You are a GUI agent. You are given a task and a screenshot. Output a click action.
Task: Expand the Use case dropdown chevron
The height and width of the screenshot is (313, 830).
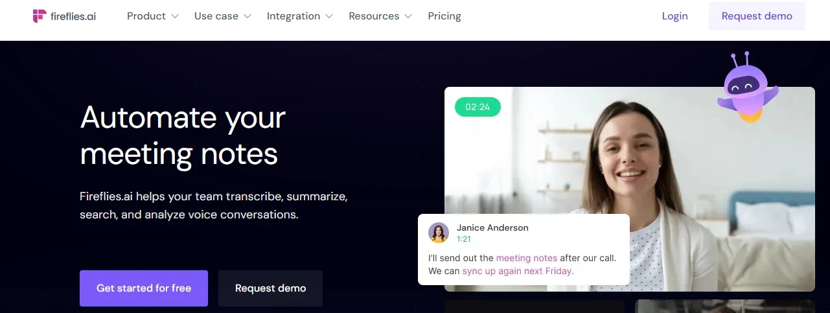point(247,16)
